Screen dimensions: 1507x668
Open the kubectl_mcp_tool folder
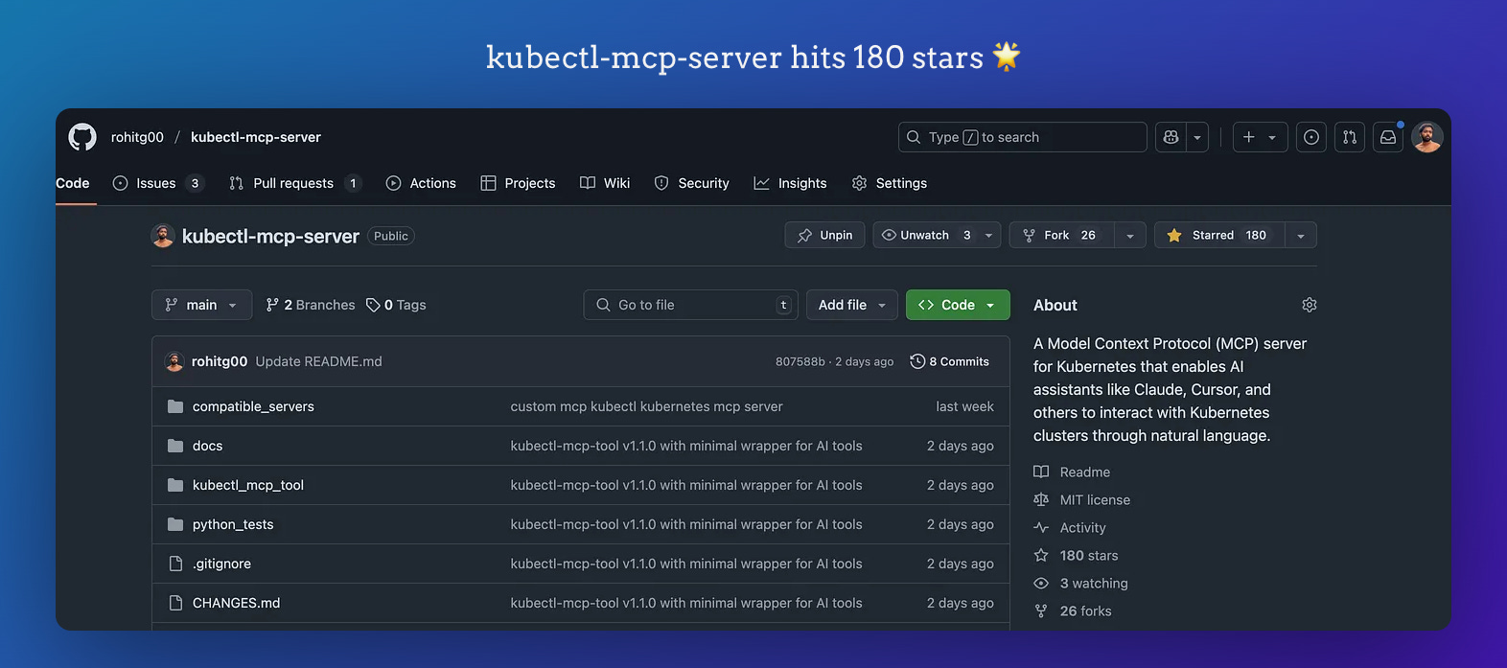[x=248, y=485]
